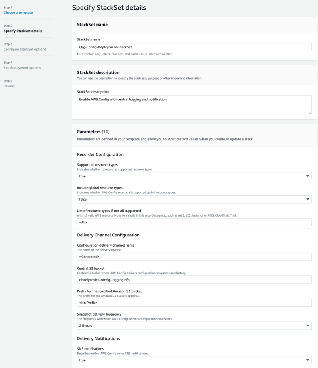Focus the StackSet description text area
318x368 pixels.
tap(194, 104)
